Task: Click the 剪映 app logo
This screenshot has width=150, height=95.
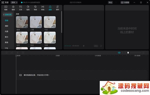Action: [5, 3]
